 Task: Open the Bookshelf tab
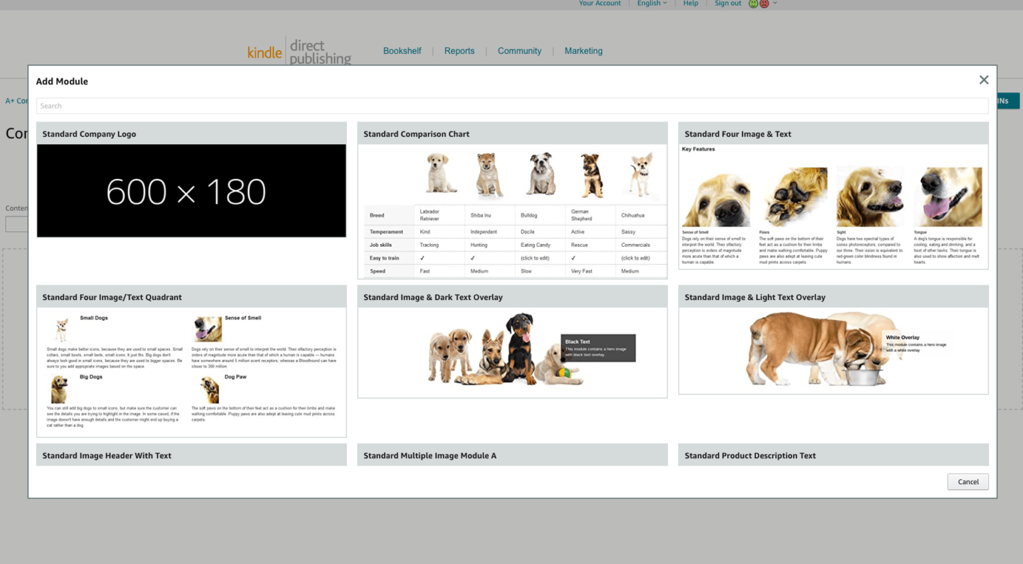[402, 51]
